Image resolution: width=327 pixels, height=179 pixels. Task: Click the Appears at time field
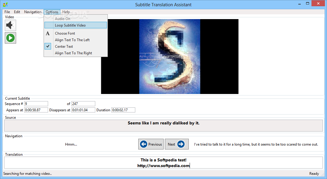tap(36, 110)
